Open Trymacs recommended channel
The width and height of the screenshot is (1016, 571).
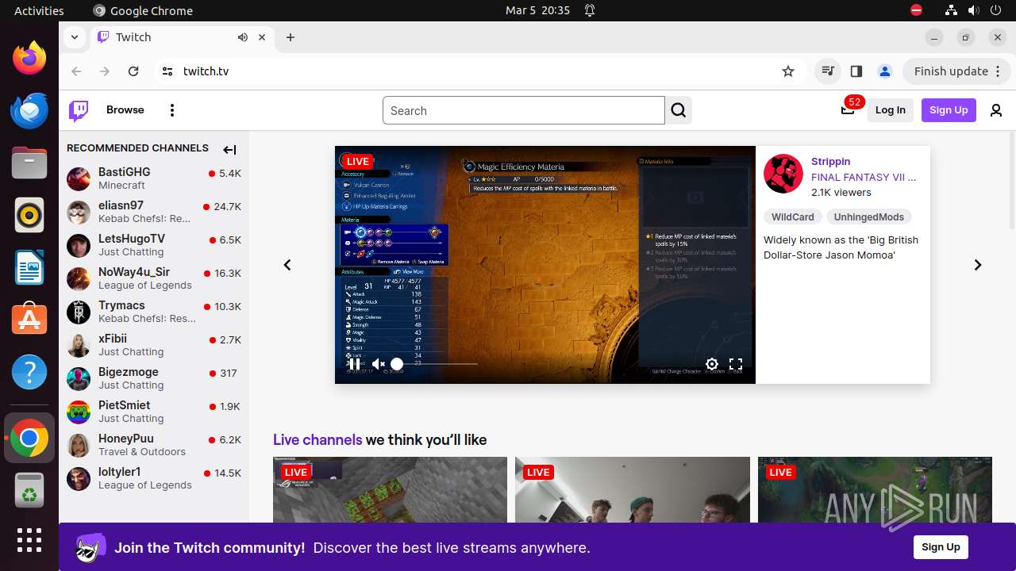click(x=154, y=312)
